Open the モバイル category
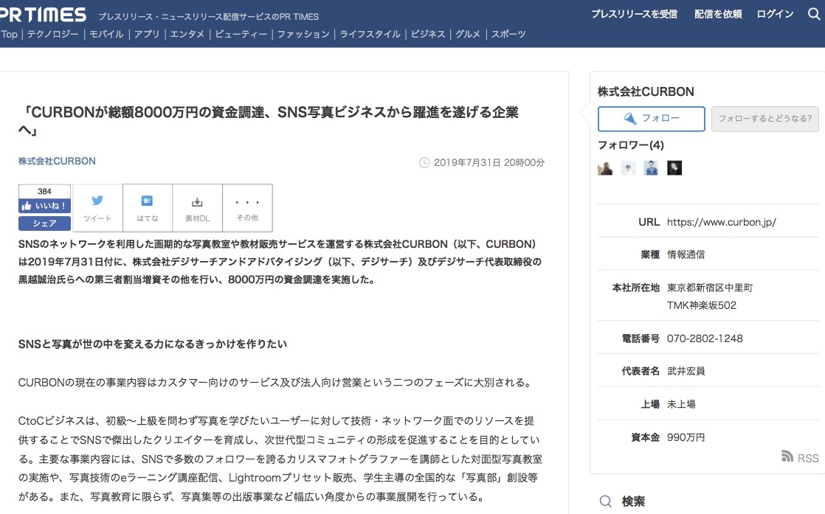825x514 pixels. click(x=106, y=34)
